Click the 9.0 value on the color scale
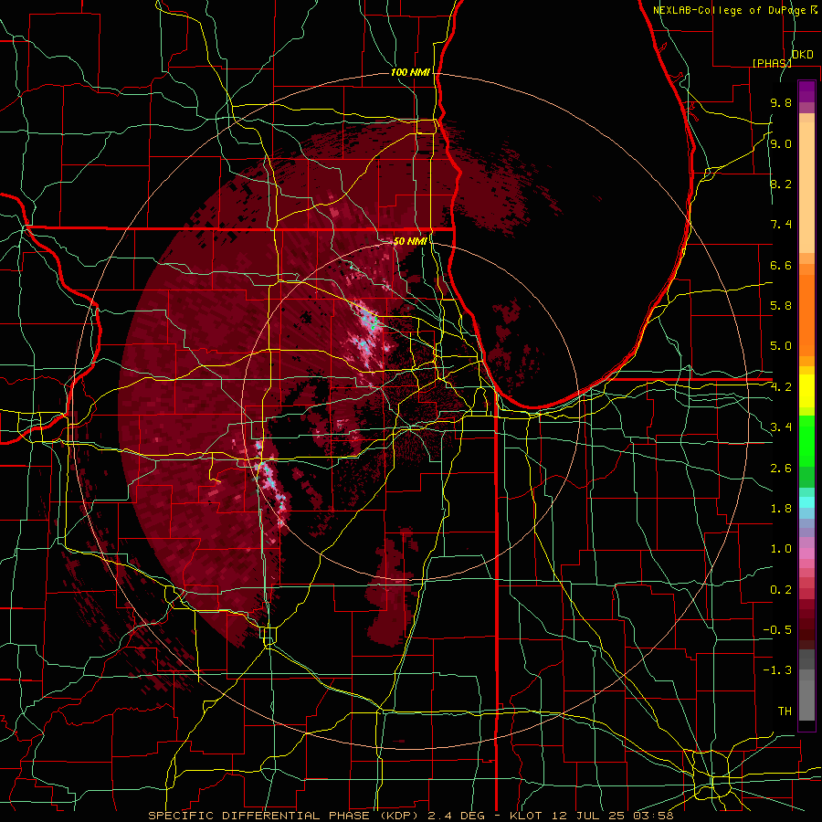This screenshot has height=822, width=822. [x=781, y=143]
